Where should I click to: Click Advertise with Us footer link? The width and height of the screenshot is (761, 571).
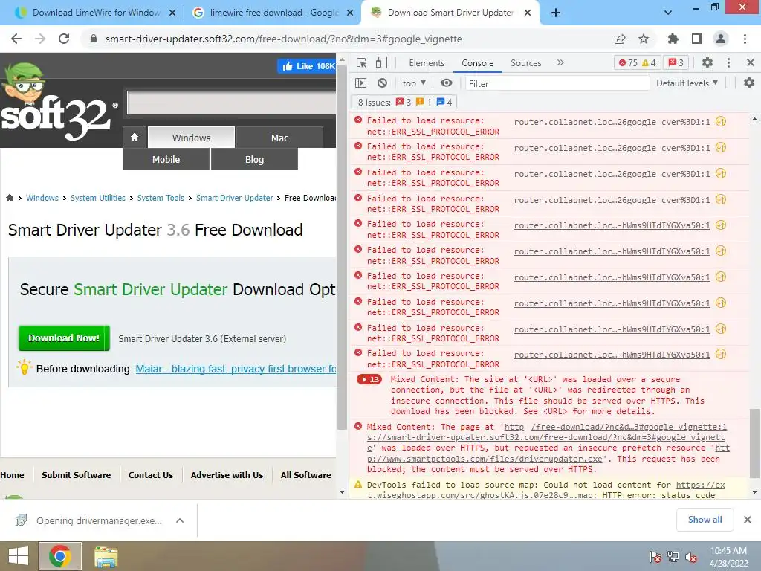coord(227,475)
